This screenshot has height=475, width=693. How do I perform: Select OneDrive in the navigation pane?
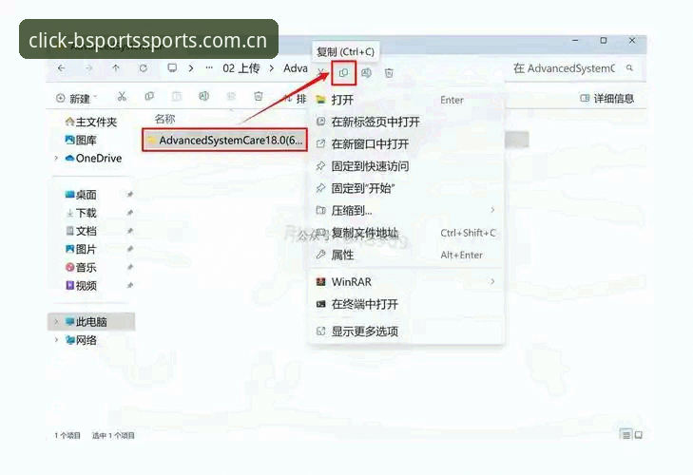point(93,159)
